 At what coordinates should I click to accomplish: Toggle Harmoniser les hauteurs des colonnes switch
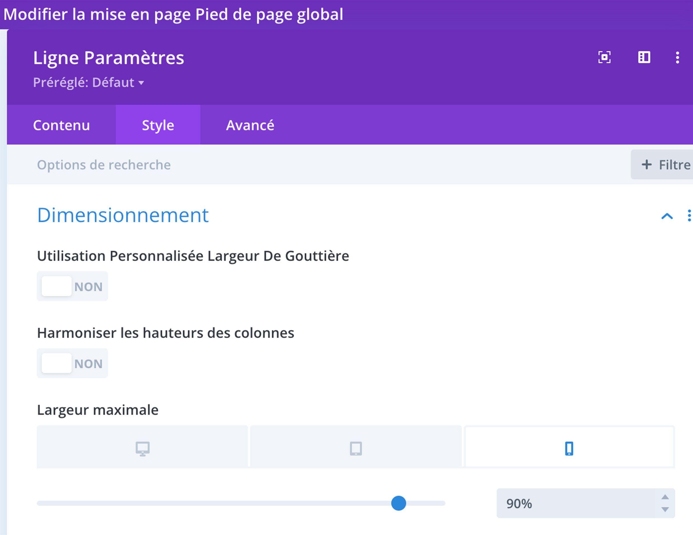[x=72, y=363]
